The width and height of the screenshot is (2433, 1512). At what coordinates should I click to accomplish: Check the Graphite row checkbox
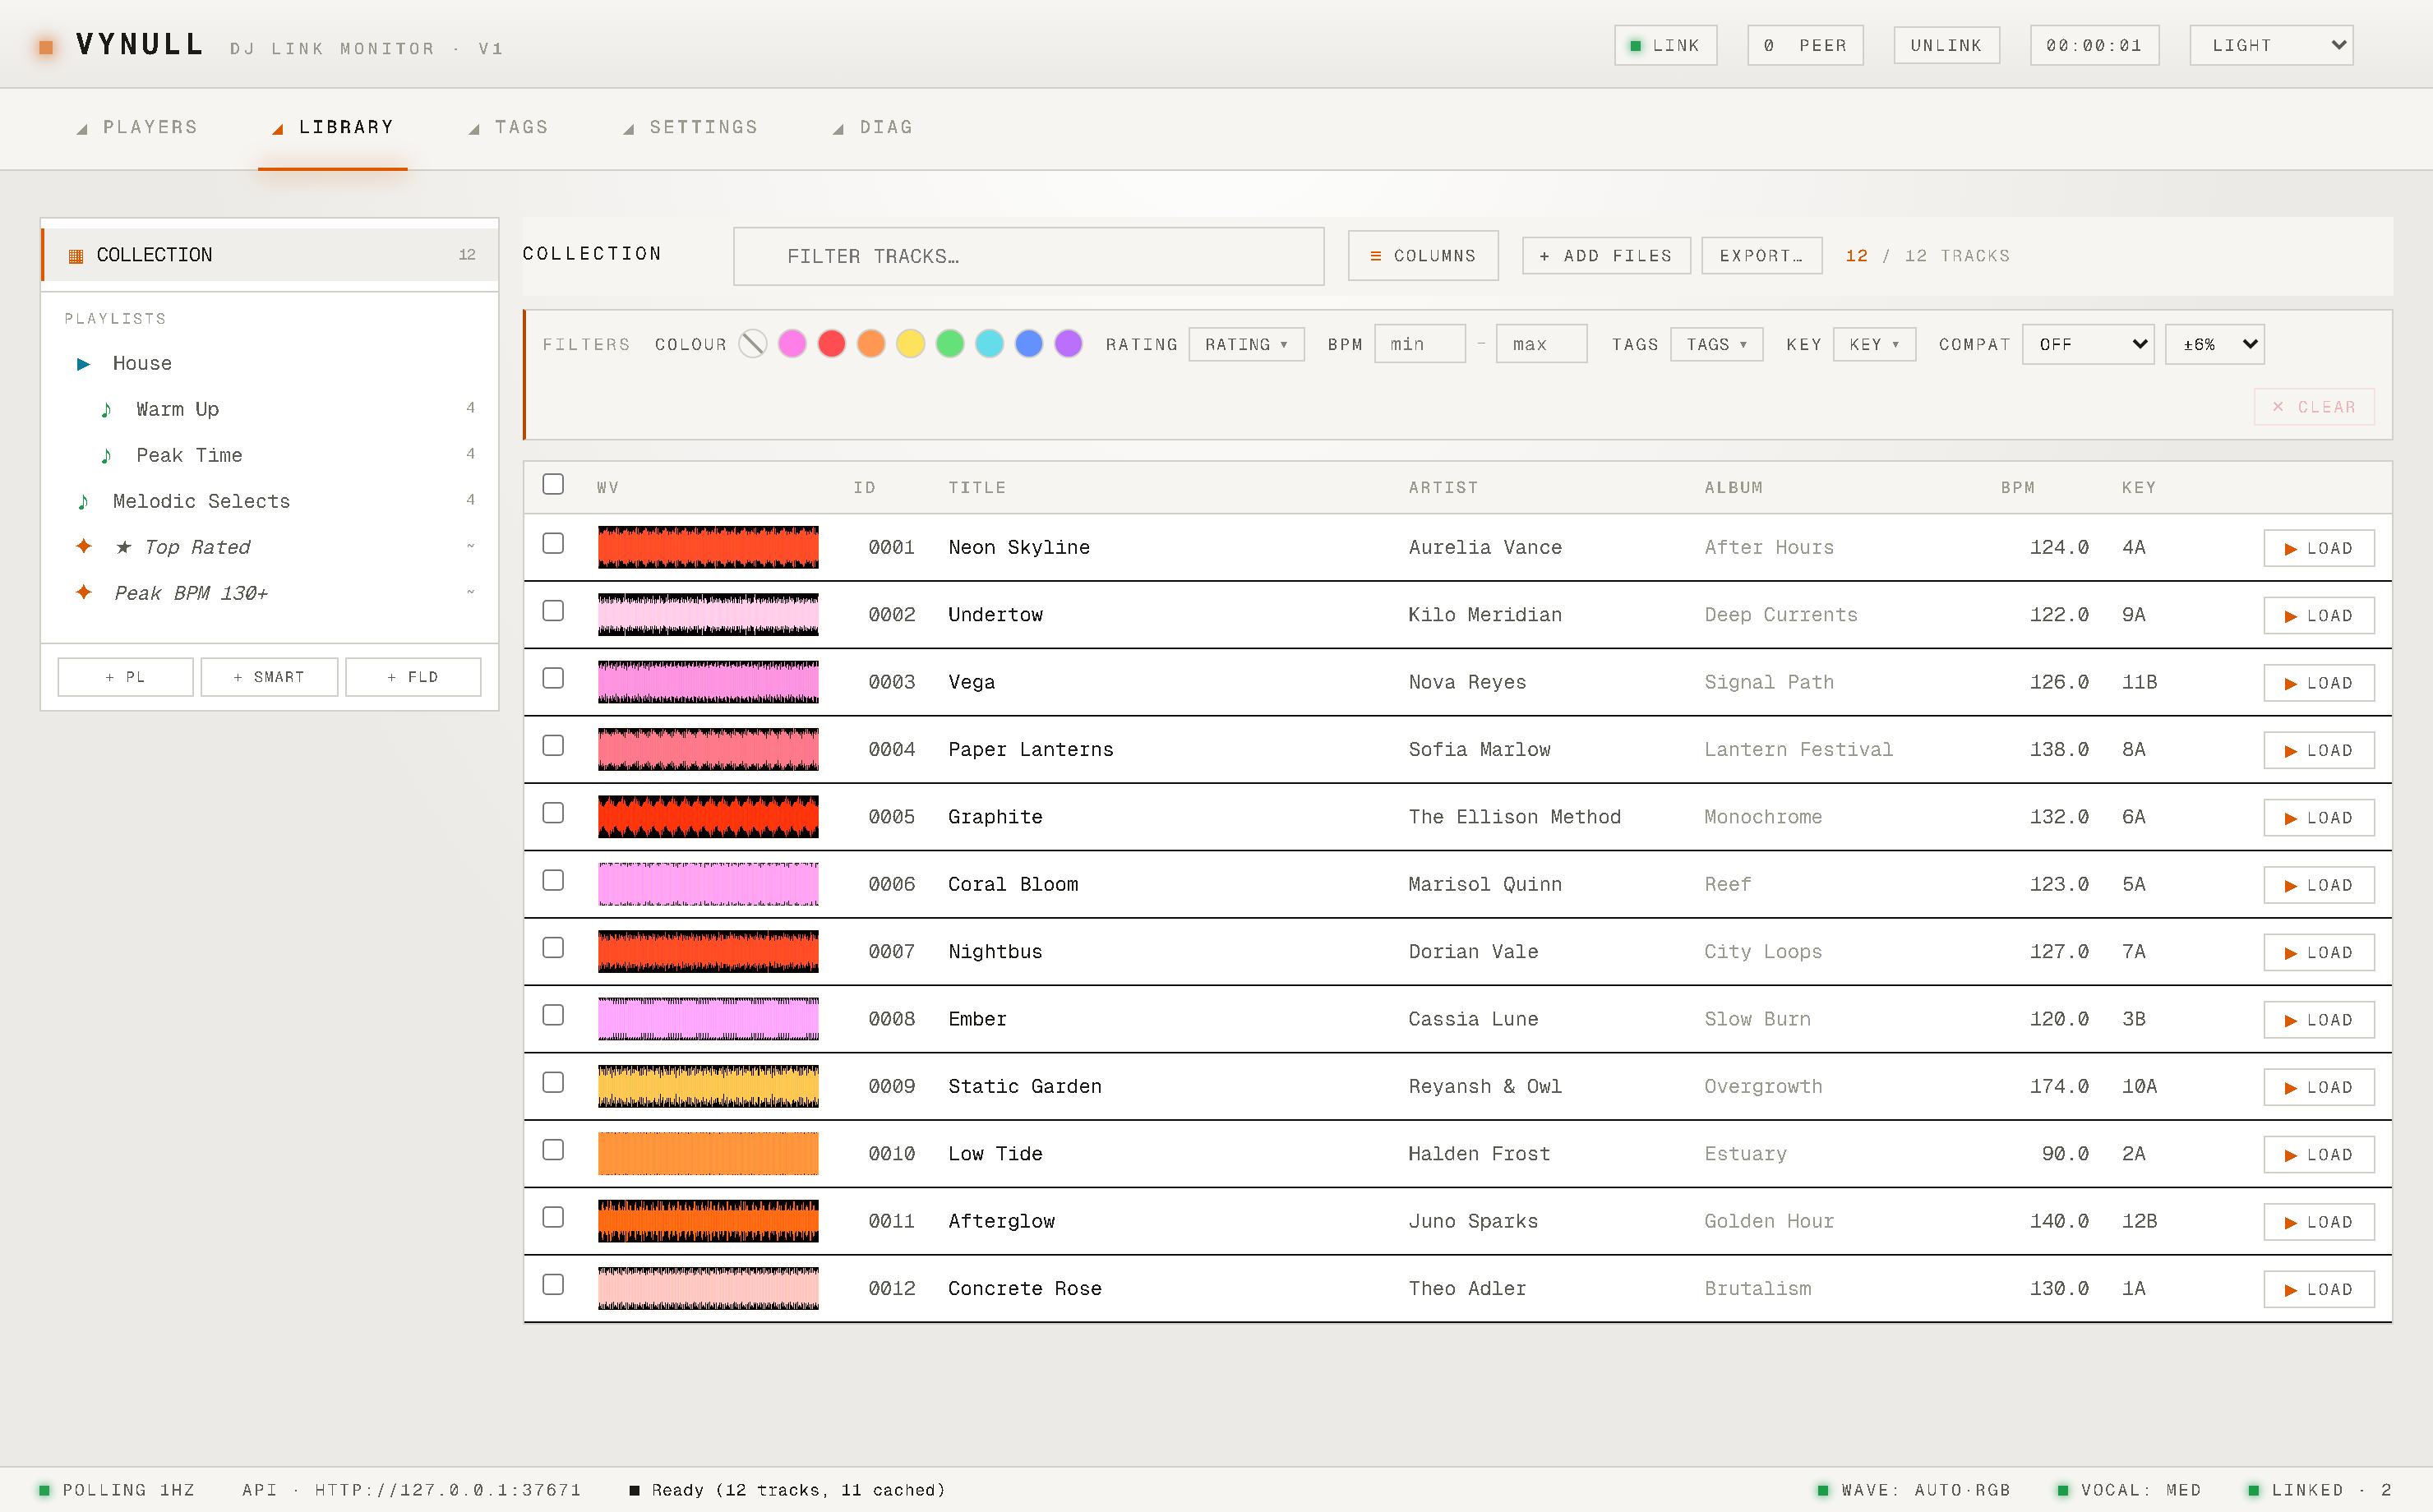tap(553, 813)
